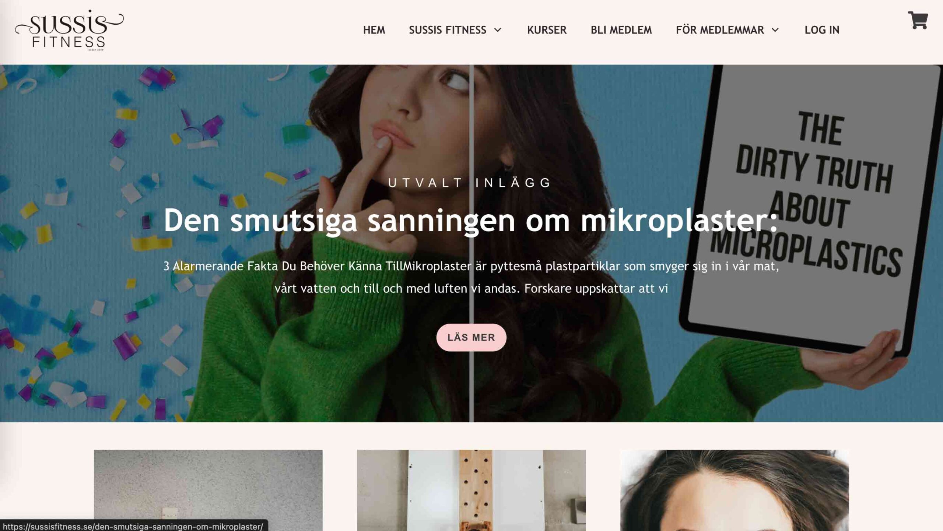Viewport: 943px width, 531px height.
Task: Go to the HEM menu item
Action: [x=374, y=30]
